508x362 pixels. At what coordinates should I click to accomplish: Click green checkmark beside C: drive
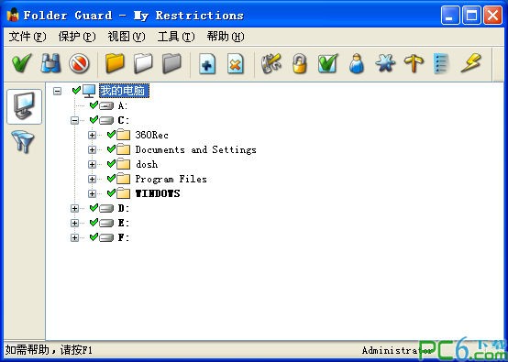click(94, 119)
